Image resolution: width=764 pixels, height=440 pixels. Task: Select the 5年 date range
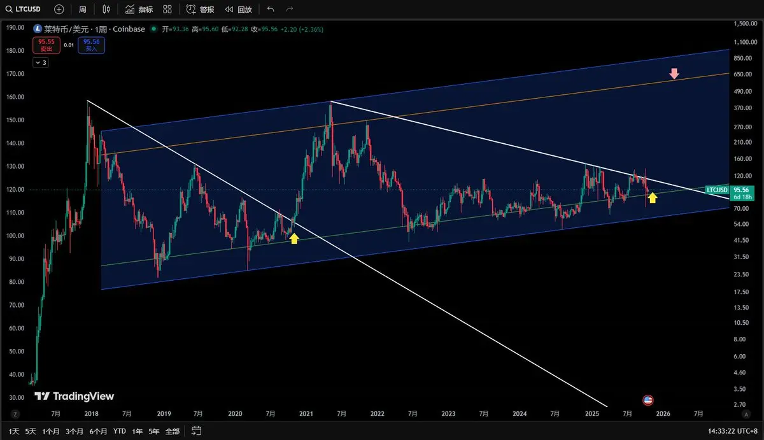click(154, 431)
